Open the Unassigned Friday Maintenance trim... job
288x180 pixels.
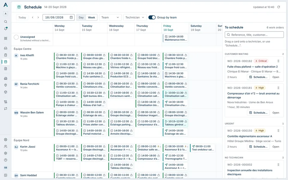coord(175,38)
